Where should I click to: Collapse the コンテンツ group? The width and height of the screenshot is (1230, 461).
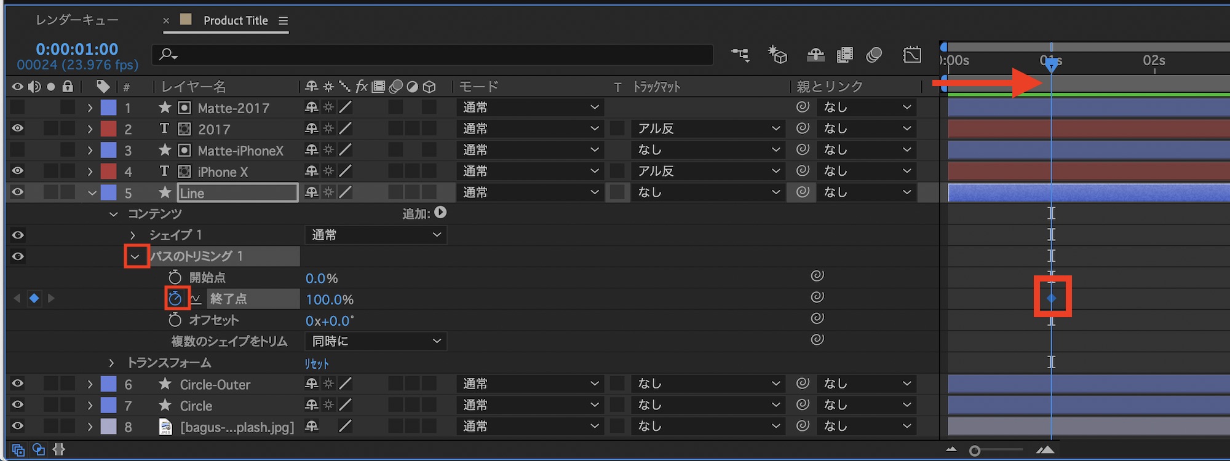click(113, 214)
